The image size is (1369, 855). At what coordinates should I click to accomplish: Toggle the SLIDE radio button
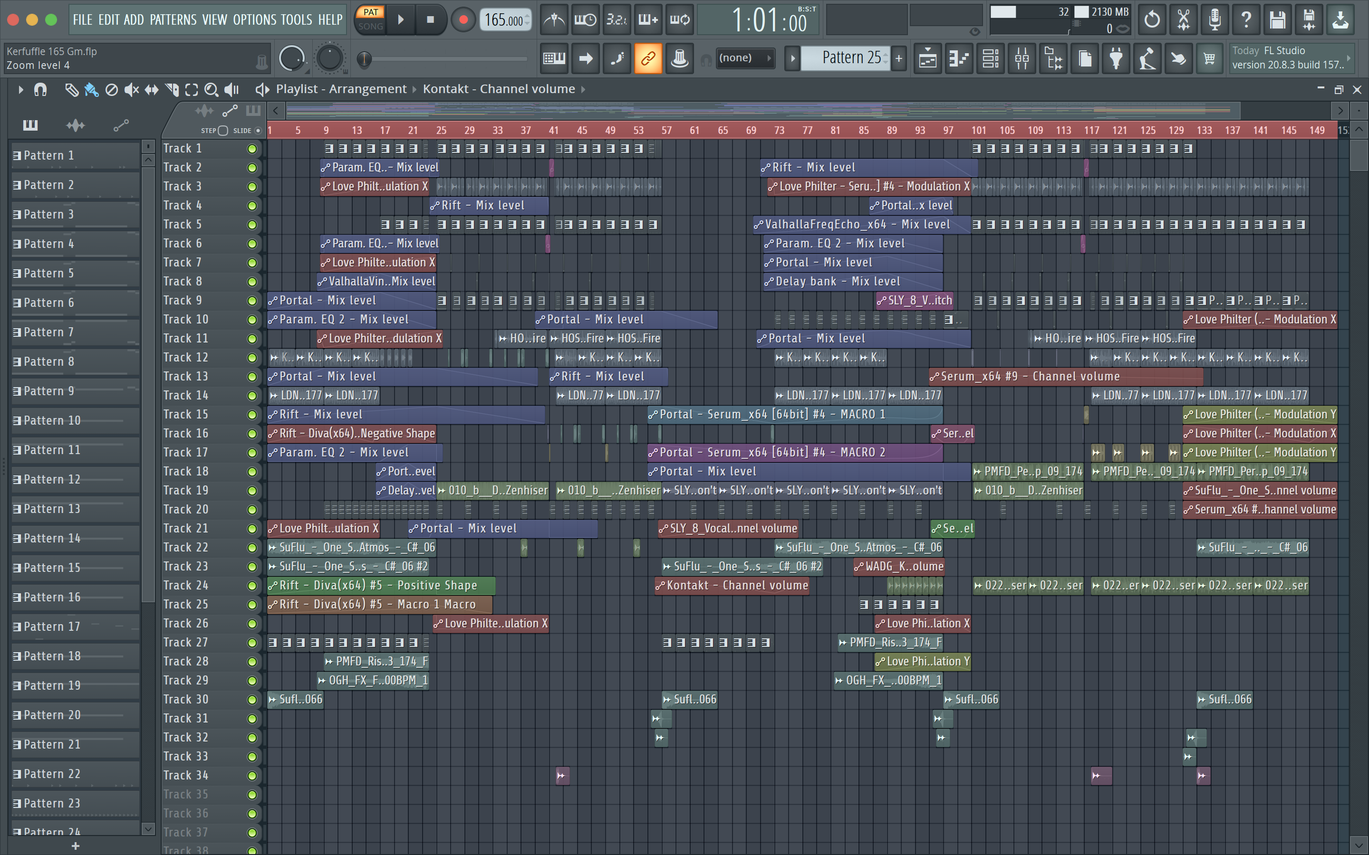pos(258,131)
